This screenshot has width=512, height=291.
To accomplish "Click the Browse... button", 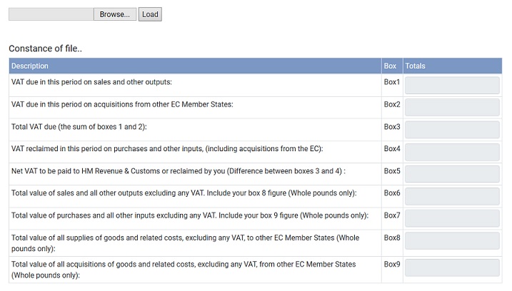I will pyautogui.click(x=115, y=14).
